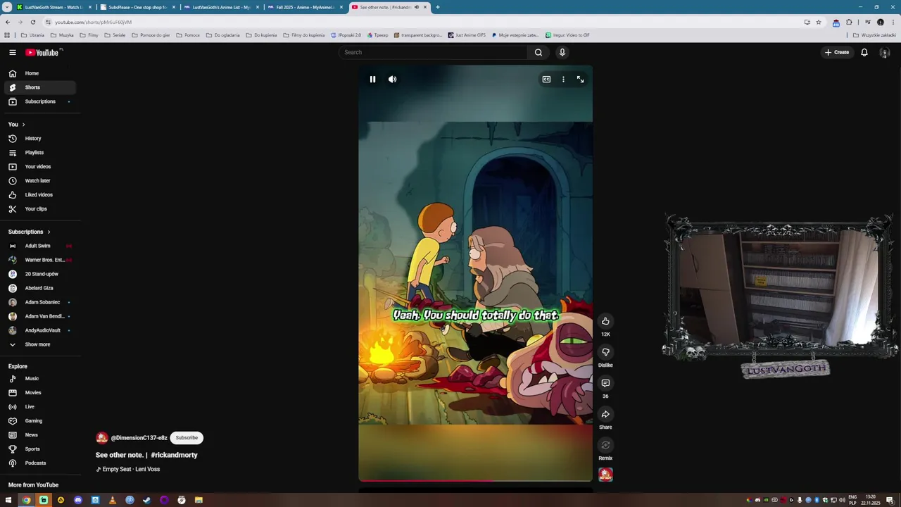This screenshot has width=901, height=507.
Task: Browse Gaming in Explore
Action: pos(40,421)
